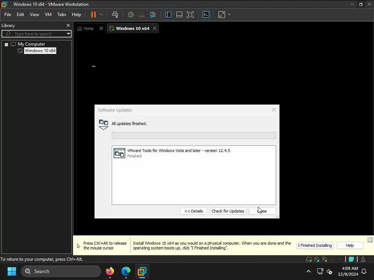374x280 pixels.
Task: Collapse details with << Details button
Action: pyautogui.click(x=194, y=211)
